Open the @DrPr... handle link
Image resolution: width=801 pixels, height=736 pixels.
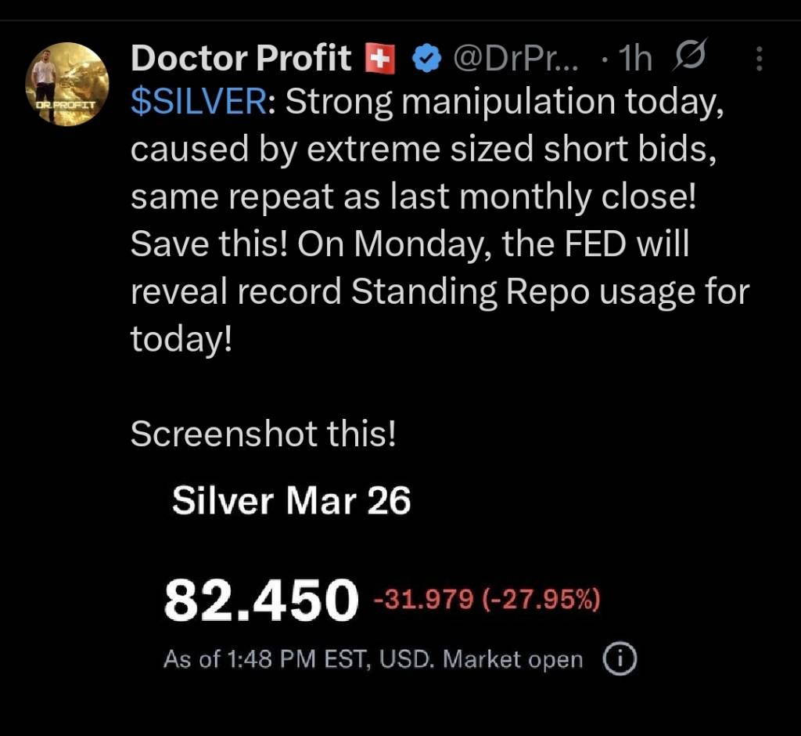coord(516,59)
